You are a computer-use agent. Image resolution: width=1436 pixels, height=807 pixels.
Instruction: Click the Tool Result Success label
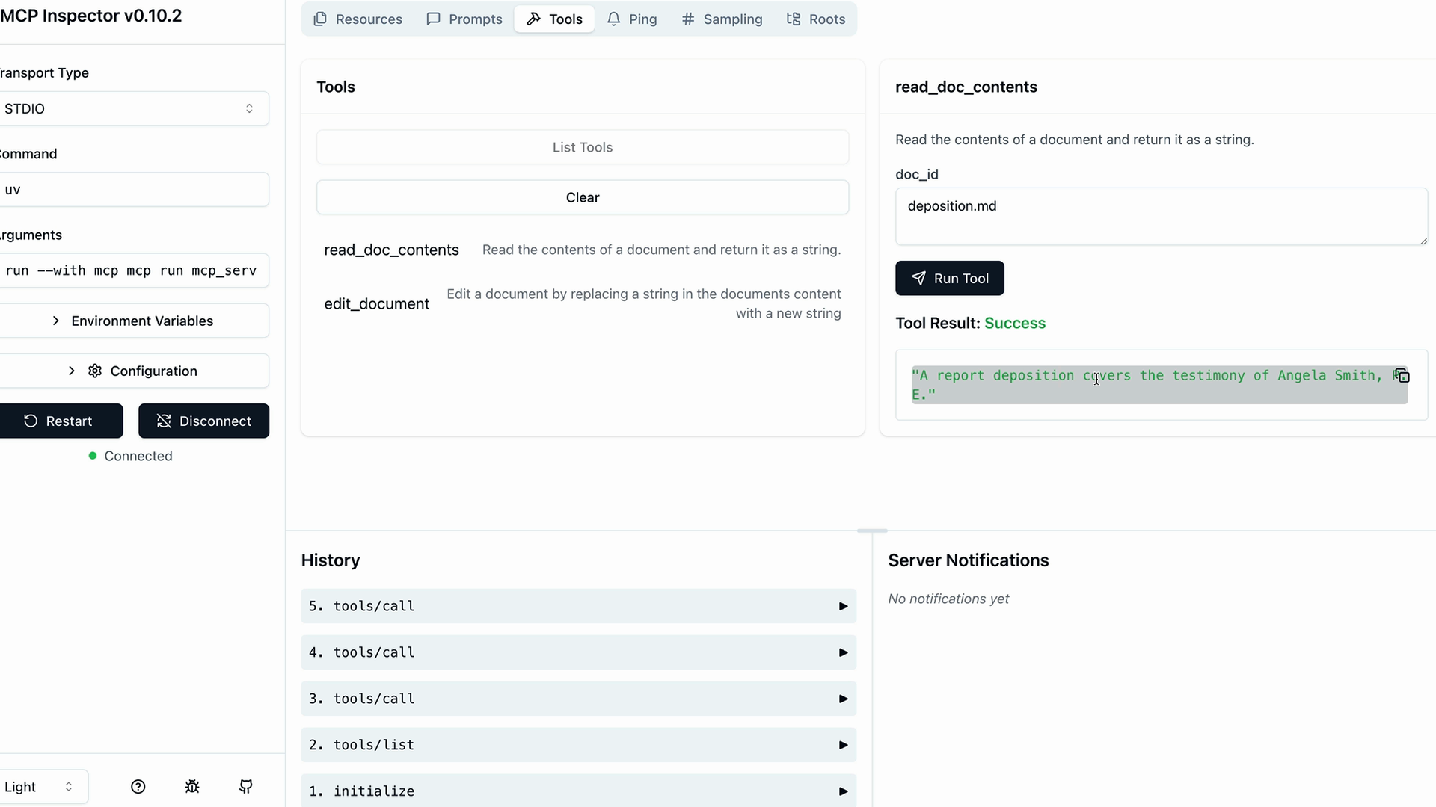tap(970, 323)
